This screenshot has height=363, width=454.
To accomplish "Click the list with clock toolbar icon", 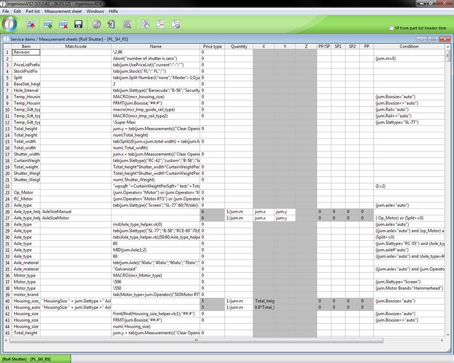I will 145,24.
